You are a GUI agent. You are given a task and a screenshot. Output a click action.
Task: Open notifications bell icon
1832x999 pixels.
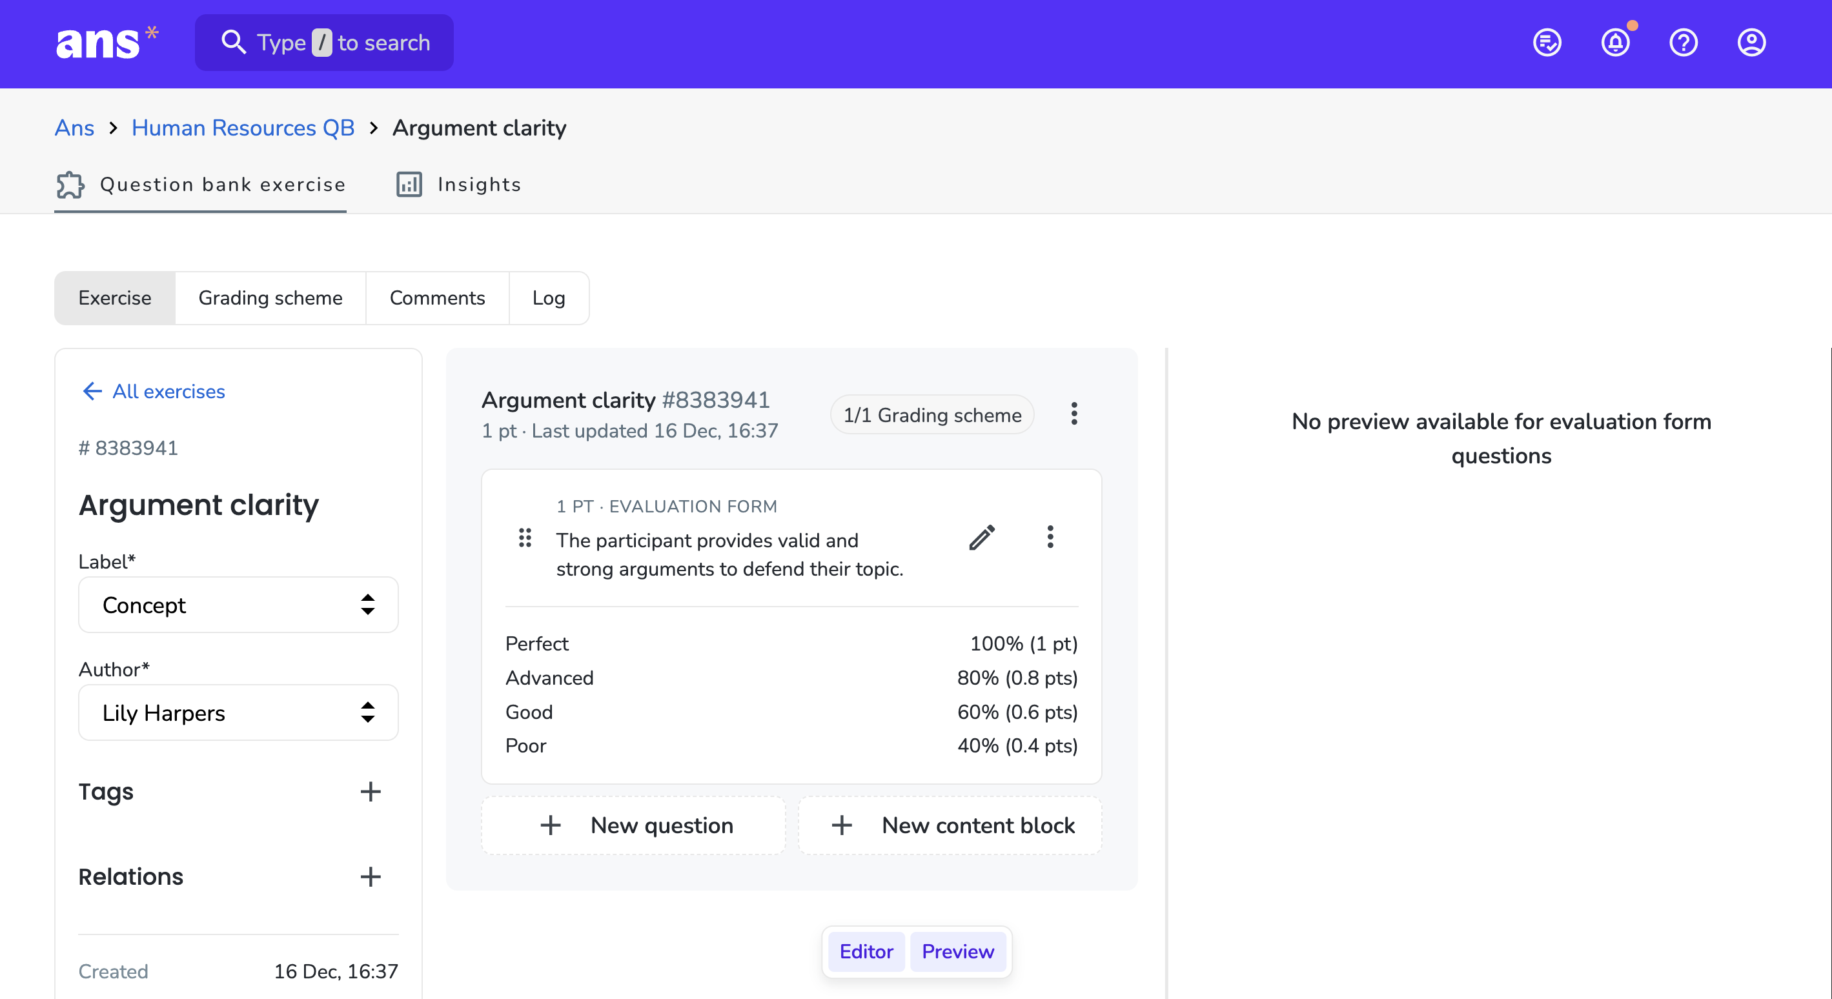1616,43
